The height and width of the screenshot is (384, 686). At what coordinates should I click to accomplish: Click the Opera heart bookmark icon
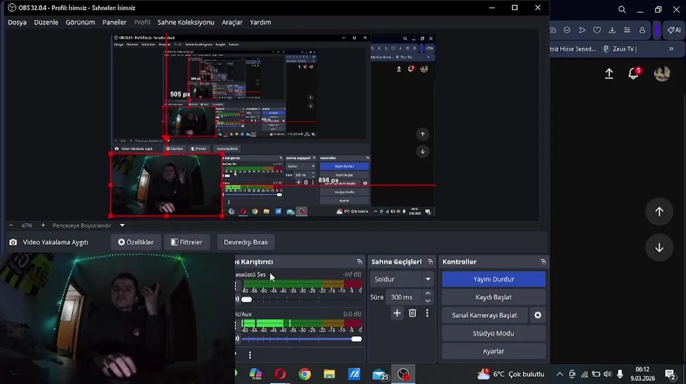coord(597,30)
